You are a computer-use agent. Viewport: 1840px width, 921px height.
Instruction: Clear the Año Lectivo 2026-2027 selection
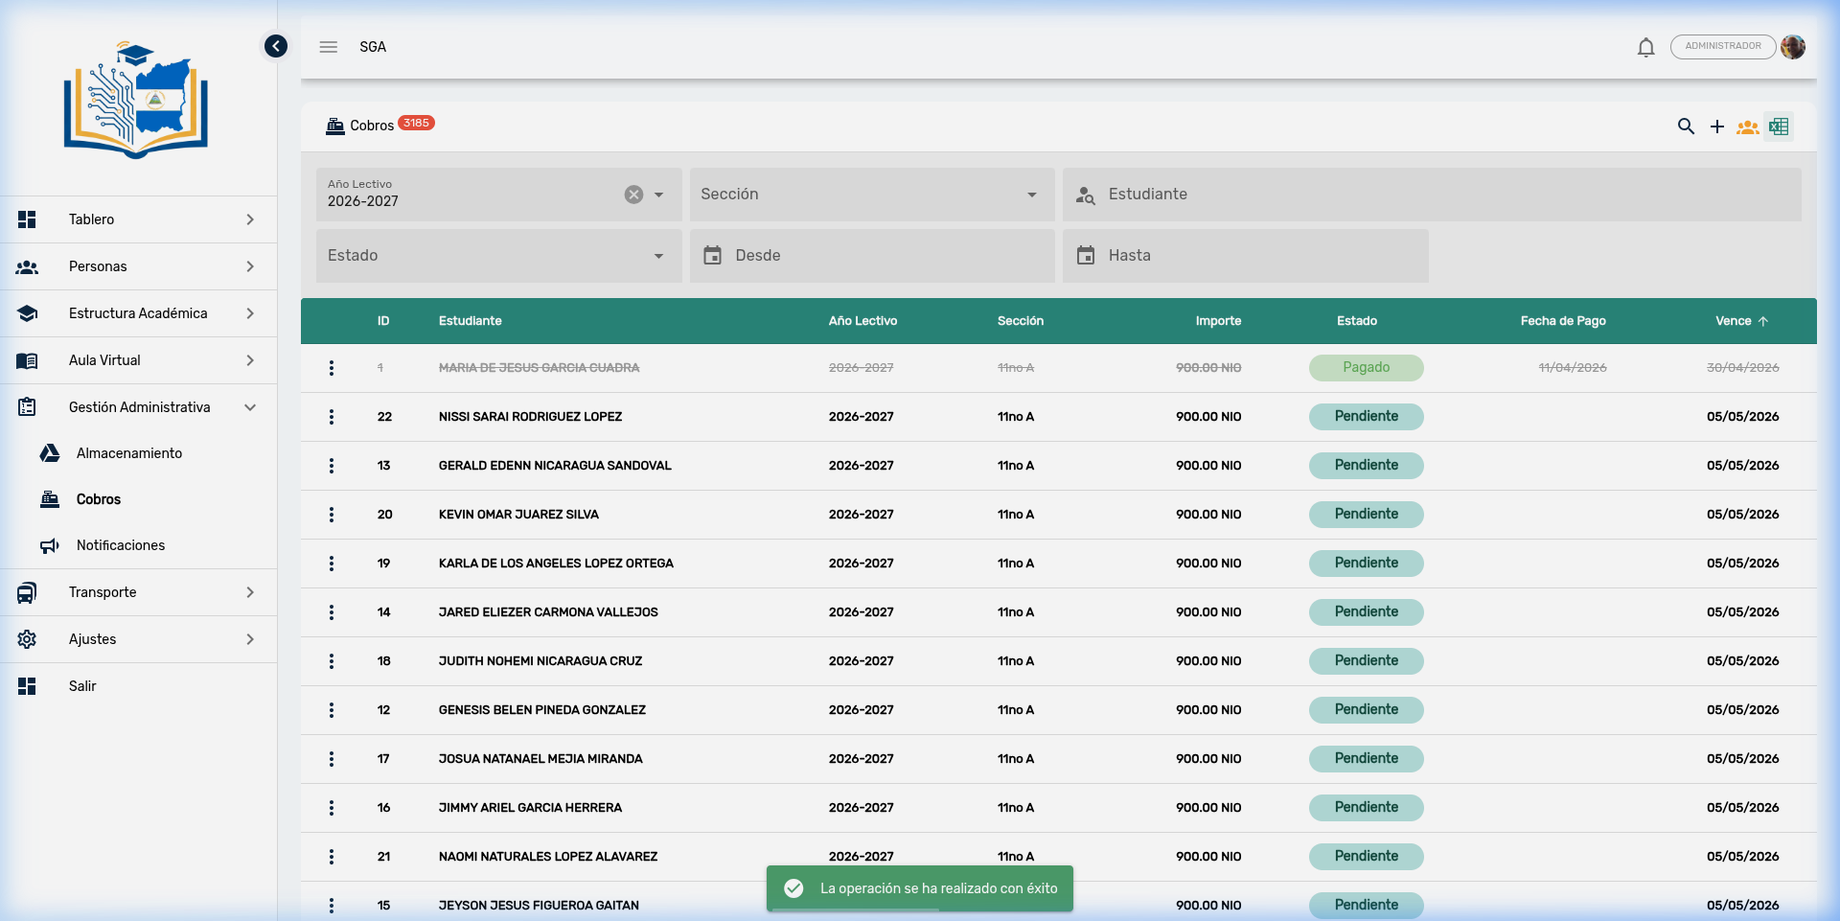pos(633,195)
